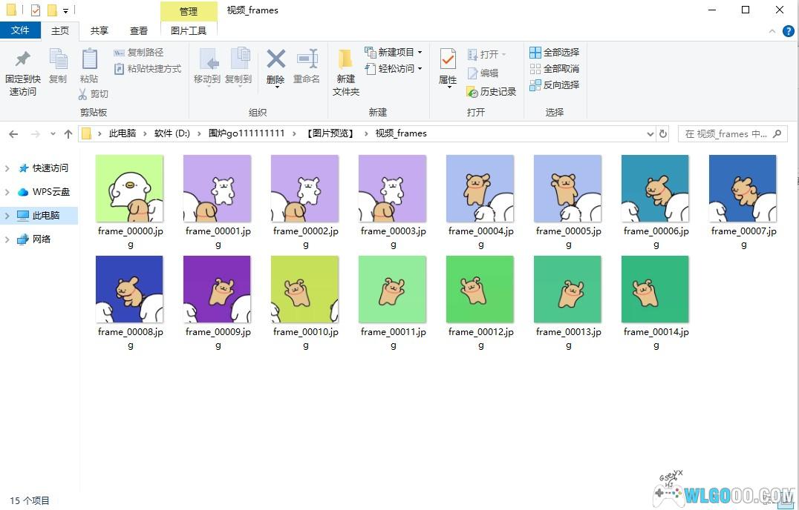Expand the 快速访问 tree node
This screenshot has width=799, height=510.
coord(7,168)
